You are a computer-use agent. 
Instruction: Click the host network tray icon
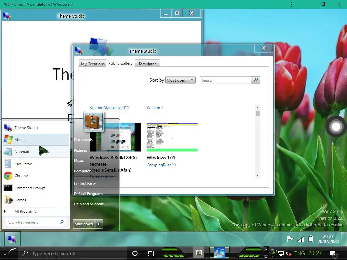click(281, 253)
